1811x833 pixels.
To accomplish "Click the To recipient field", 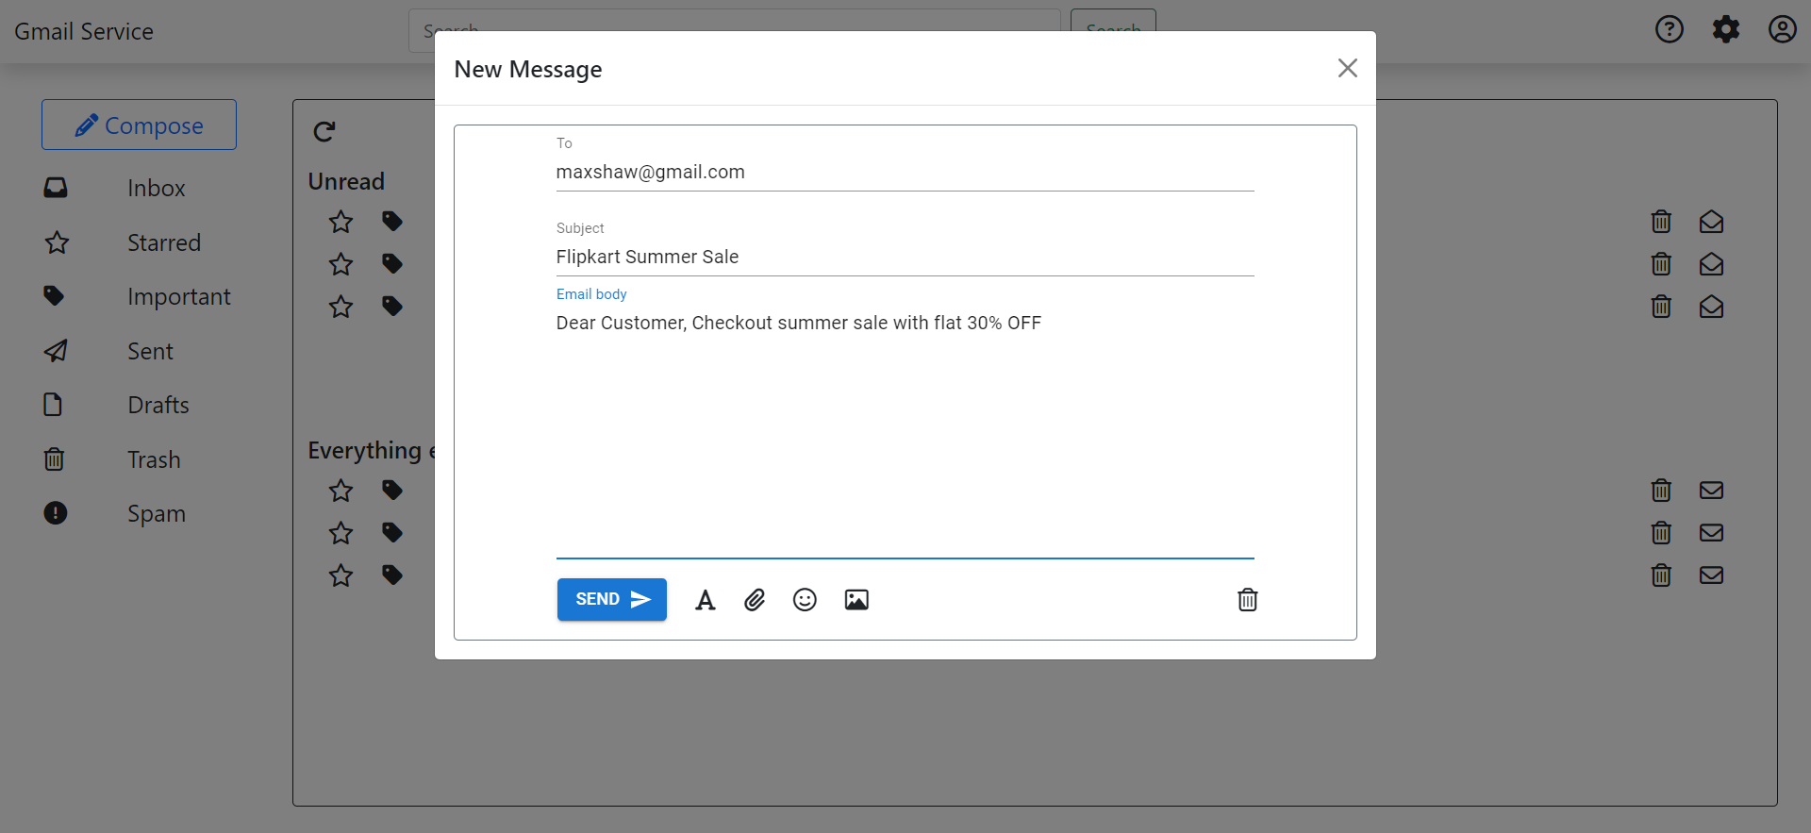I will [x=905, y=172].
